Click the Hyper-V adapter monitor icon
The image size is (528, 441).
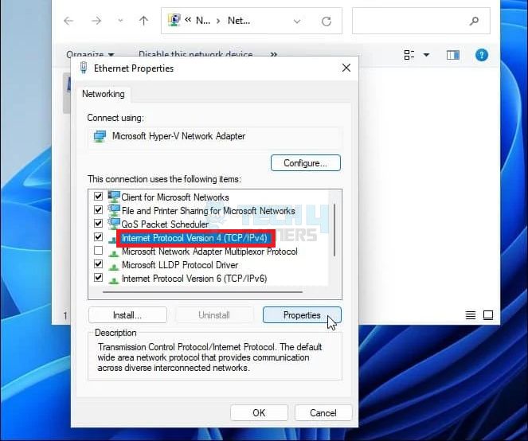[x=100, y=136]
